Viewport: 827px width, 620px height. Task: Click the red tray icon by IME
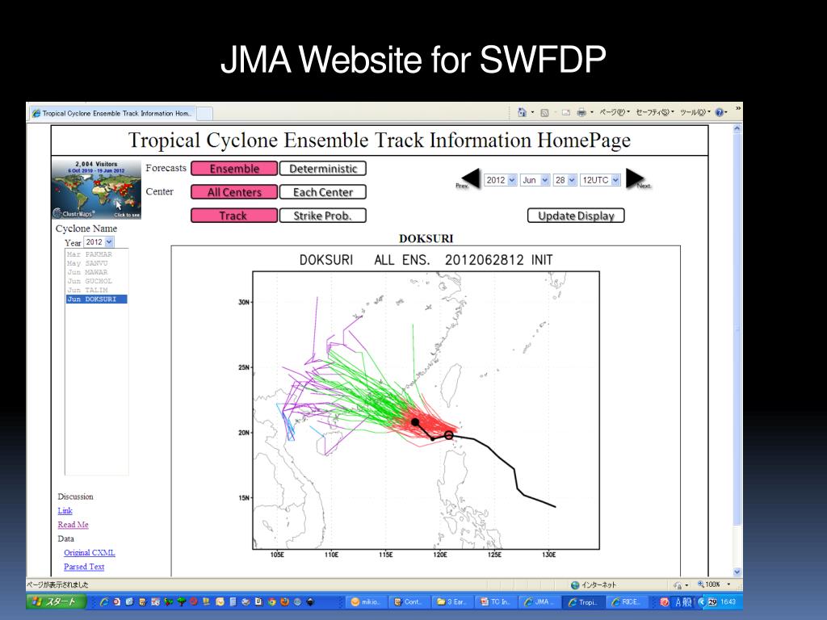click(665, 602)
